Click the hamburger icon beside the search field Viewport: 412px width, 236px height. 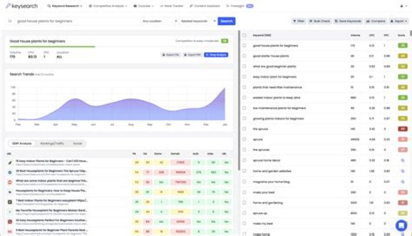point(10,21)
